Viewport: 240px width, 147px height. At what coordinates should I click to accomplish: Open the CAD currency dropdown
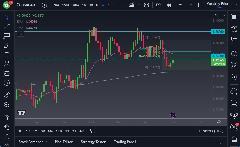point(219,15)
